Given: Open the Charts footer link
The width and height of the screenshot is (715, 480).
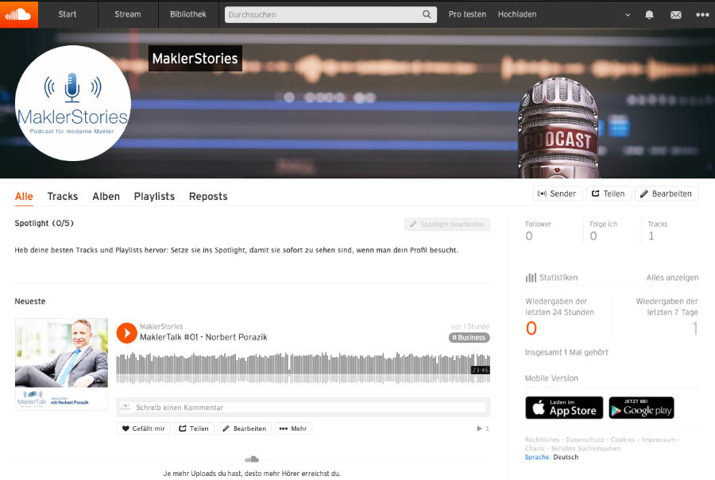Looking at the screenshot, I should [535, 448].
